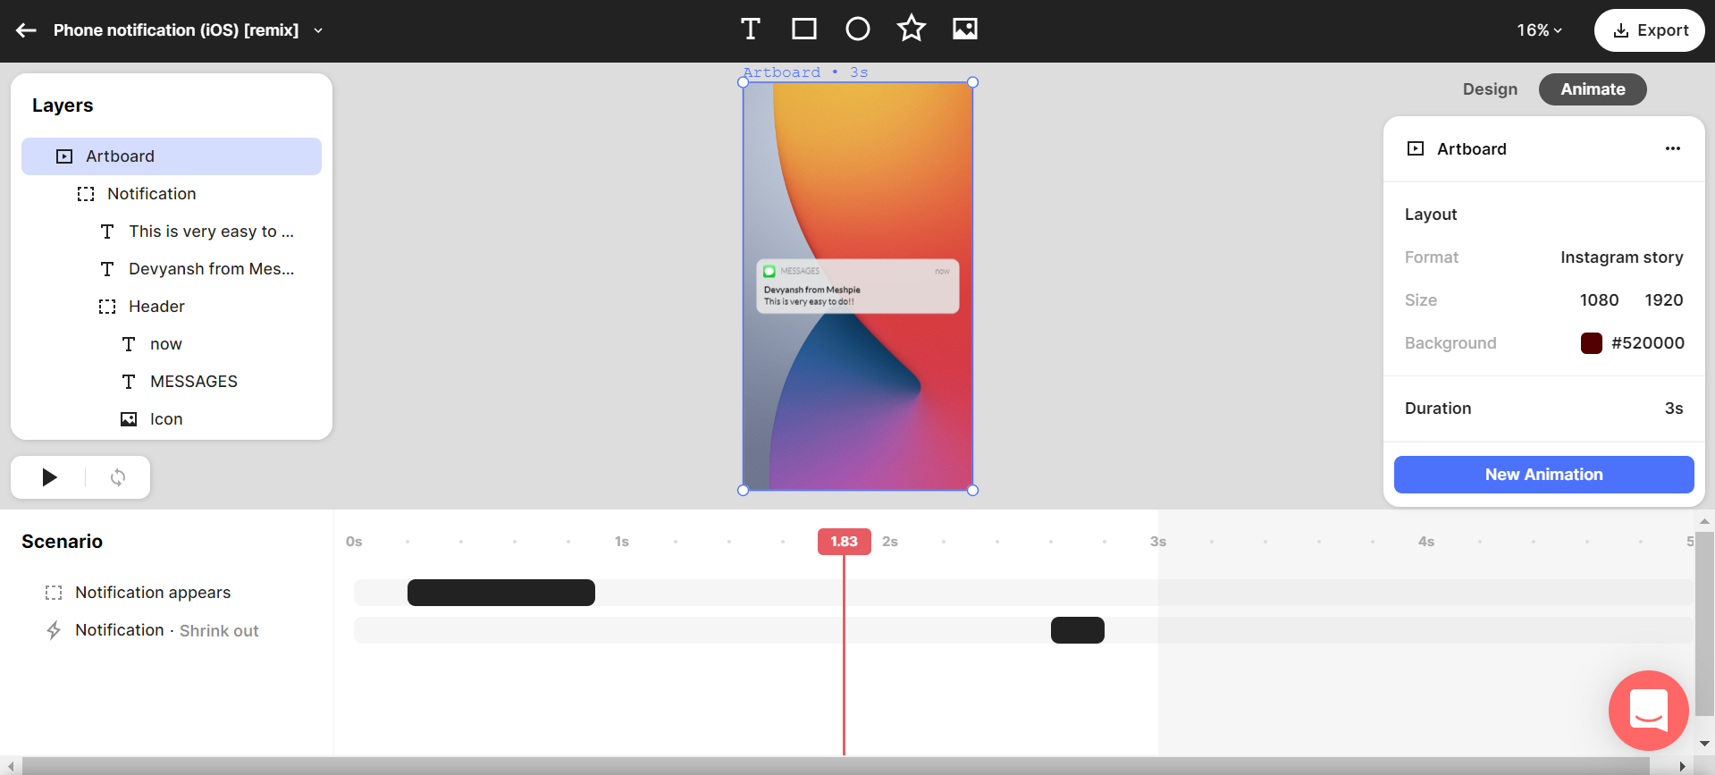Select the Header group layer
Image resolution: width=1715 pixels, height=775 pixels.
point(172,307)
